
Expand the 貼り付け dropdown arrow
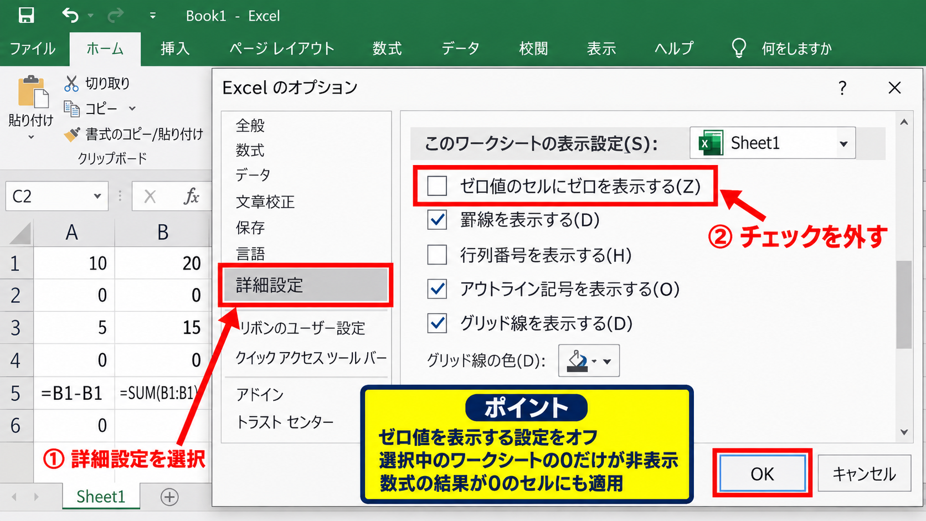pyautogui.click(x=31, y=137)
